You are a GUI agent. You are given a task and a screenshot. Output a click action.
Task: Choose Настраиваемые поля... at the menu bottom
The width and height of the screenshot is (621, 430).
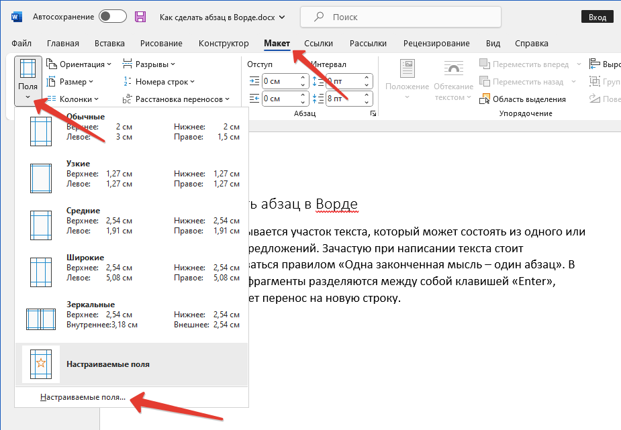point(83,397)
